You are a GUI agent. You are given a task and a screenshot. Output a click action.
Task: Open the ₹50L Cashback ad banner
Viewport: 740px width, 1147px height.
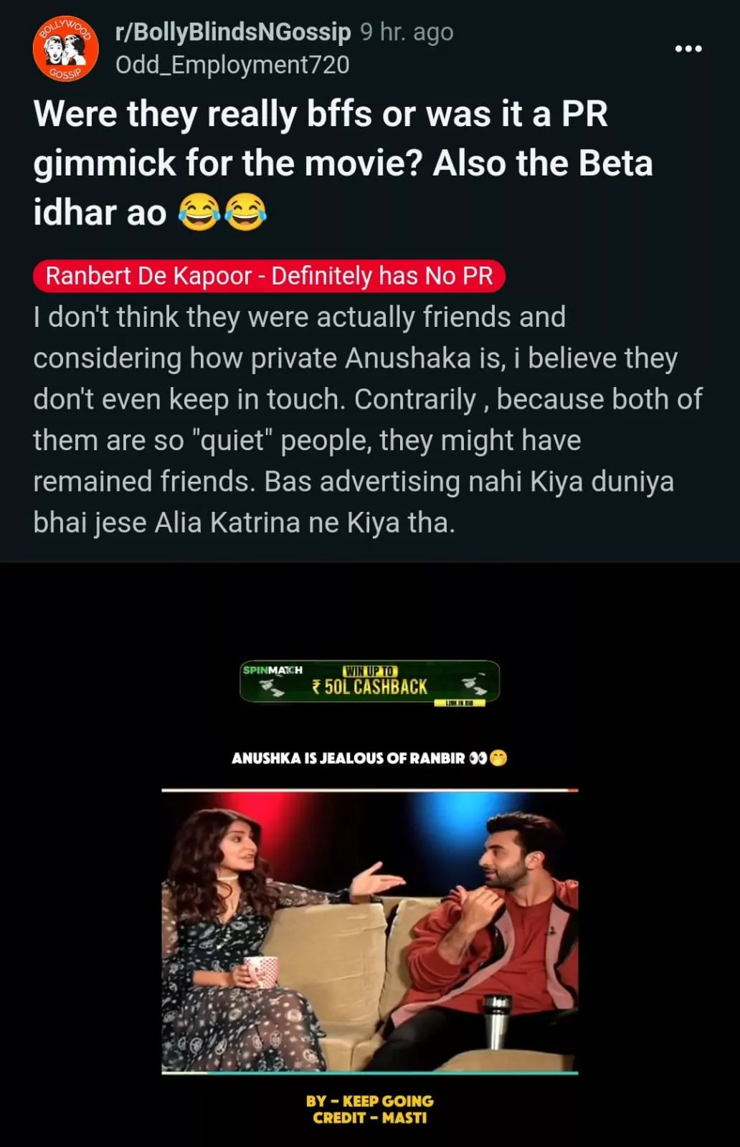(x=370, y=681)
